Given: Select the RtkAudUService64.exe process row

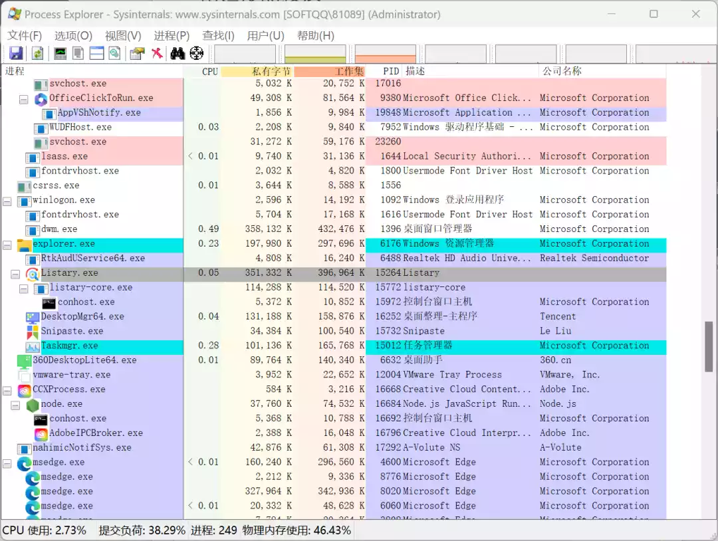Looking at the screenshot, I should pos(334,259).
